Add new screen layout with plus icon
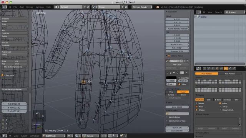This screenshot has height=138, width=246. point(85,7)
